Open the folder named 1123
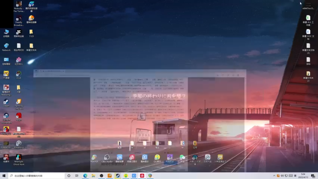Viewport: 318px width, 179px height. [x=31, y=33]
